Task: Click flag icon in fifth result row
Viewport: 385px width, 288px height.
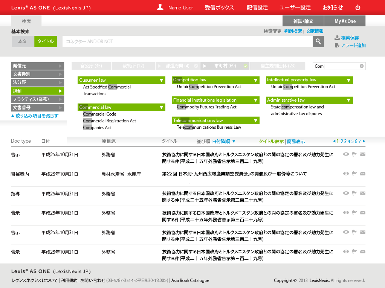Action: coord(354,232)
